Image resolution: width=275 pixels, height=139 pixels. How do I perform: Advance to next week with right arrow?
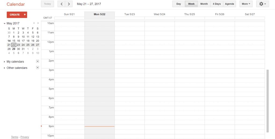click(69, 4)
